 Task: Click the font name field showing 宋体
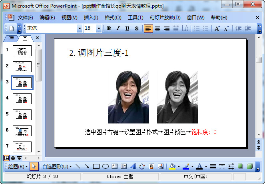(x=52, y=28)
